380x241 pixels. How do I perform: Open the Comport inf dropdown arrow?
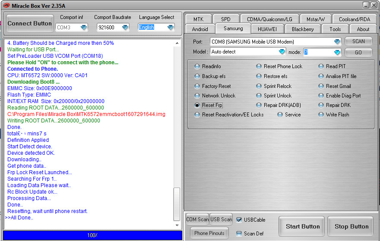pyautogui.click(x=84, y=27)
